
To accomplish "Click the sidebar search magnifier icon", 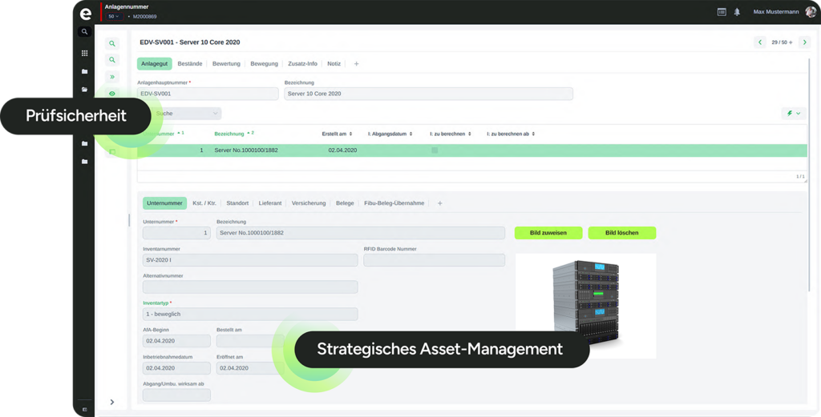I will tap(84, 32).
